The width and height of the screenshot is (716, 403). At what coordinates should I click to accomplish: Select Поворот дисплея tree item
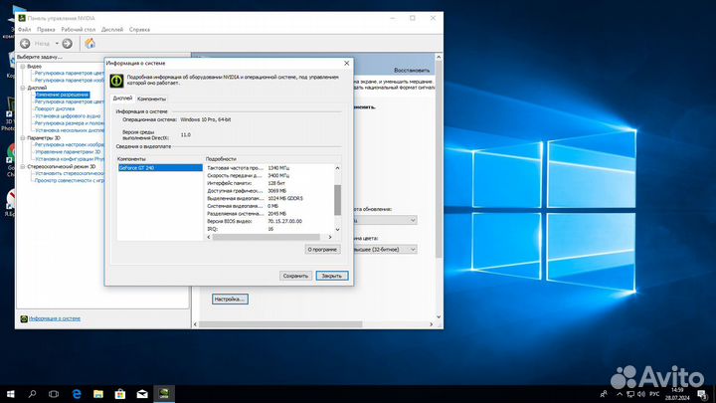[55, 108]
